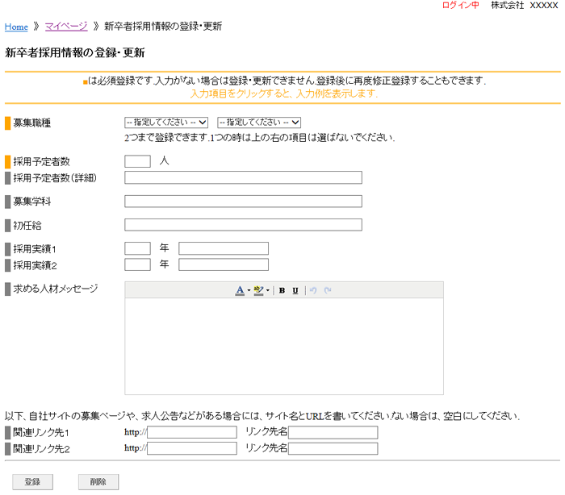Focus the 募集学科 text field
The height and width of the screenshot is (495, 565).
point(243,202)
